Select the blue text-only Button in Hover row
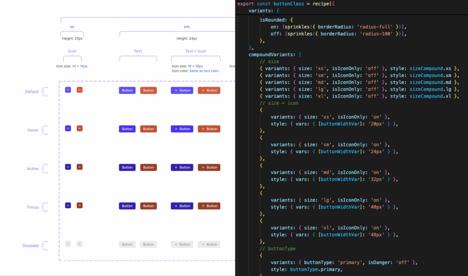 tap(127, 129)
